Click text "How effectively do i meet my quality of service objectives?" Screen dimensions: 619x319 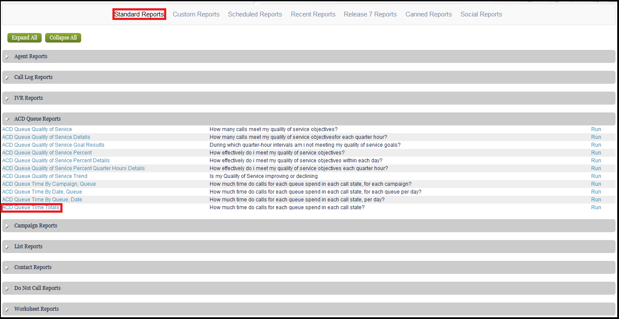tap(277, 153)
